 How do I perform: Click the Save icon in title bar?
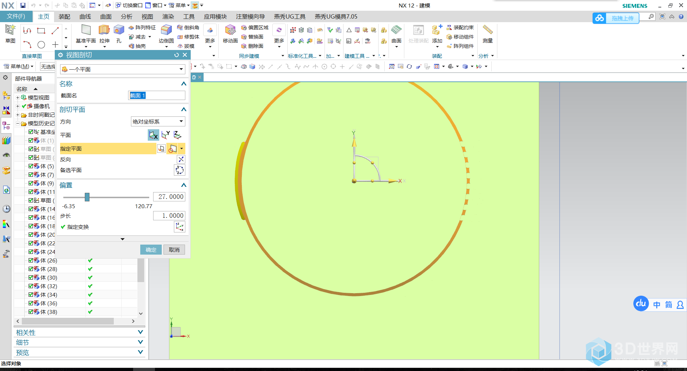[x=23, y=5]
